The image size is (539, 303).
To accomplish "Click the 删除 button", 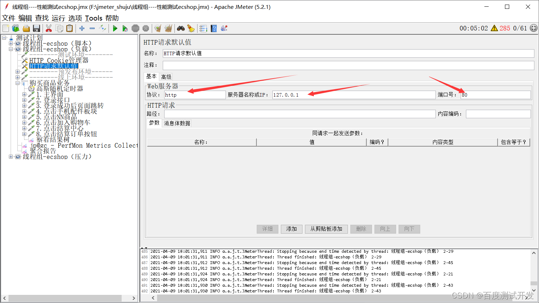I will 361,229.
